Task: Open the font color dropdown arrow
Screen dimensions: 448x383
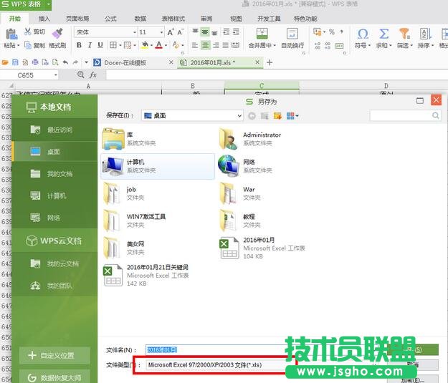Action: point(166,45)
